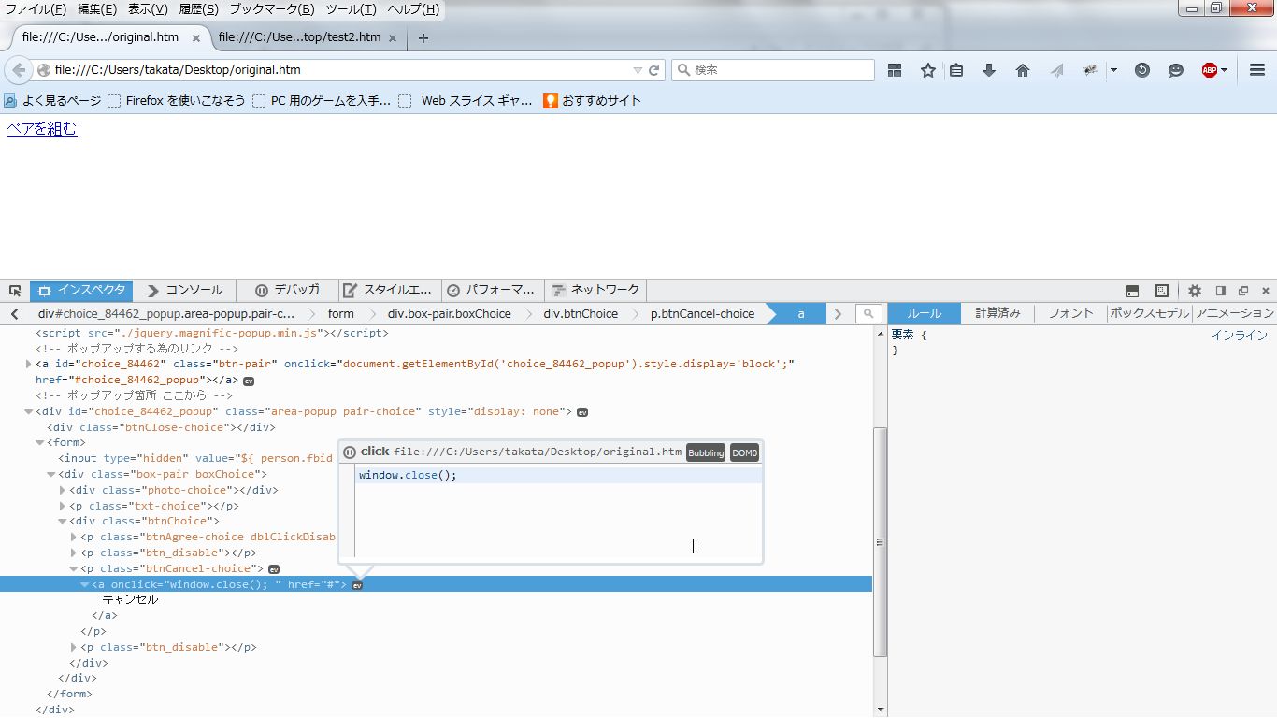Image resolution: width=1277 pixels, height=718 pixels.
Task: Collapse the div.btnChoice node
Action: pyautogui.click(x=63, y=522)
